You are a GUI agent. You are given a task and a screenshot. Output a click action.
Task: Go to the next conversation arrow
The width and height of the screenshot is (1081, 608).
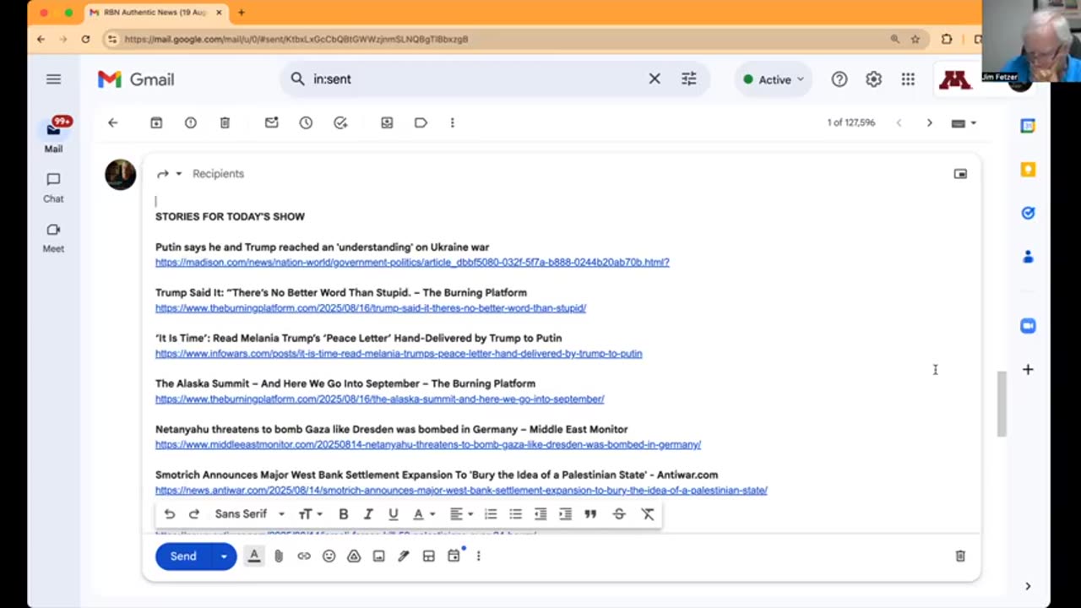pos(929,122)
